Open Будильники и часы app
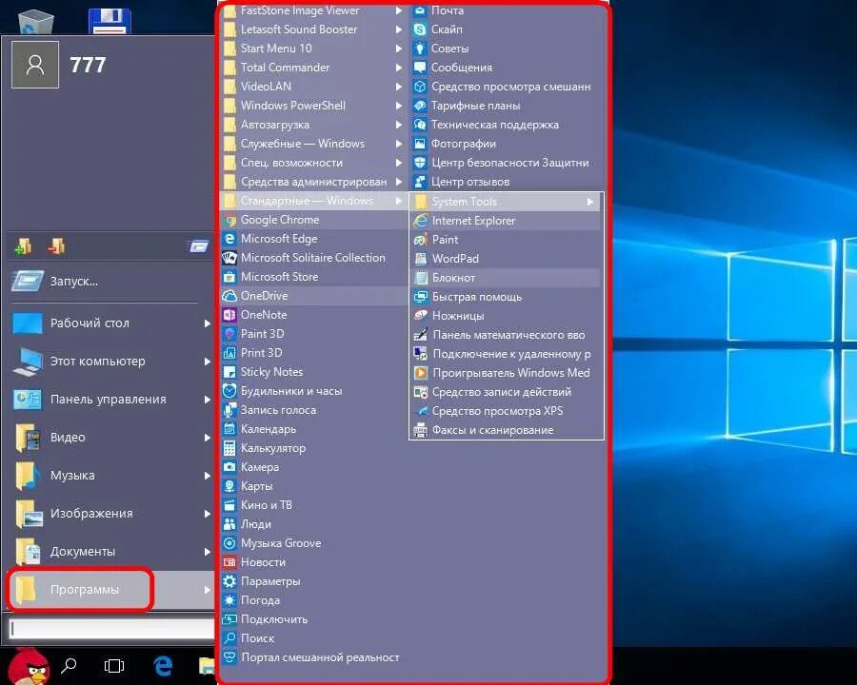 pyautogui.click(x=313, y=391)
